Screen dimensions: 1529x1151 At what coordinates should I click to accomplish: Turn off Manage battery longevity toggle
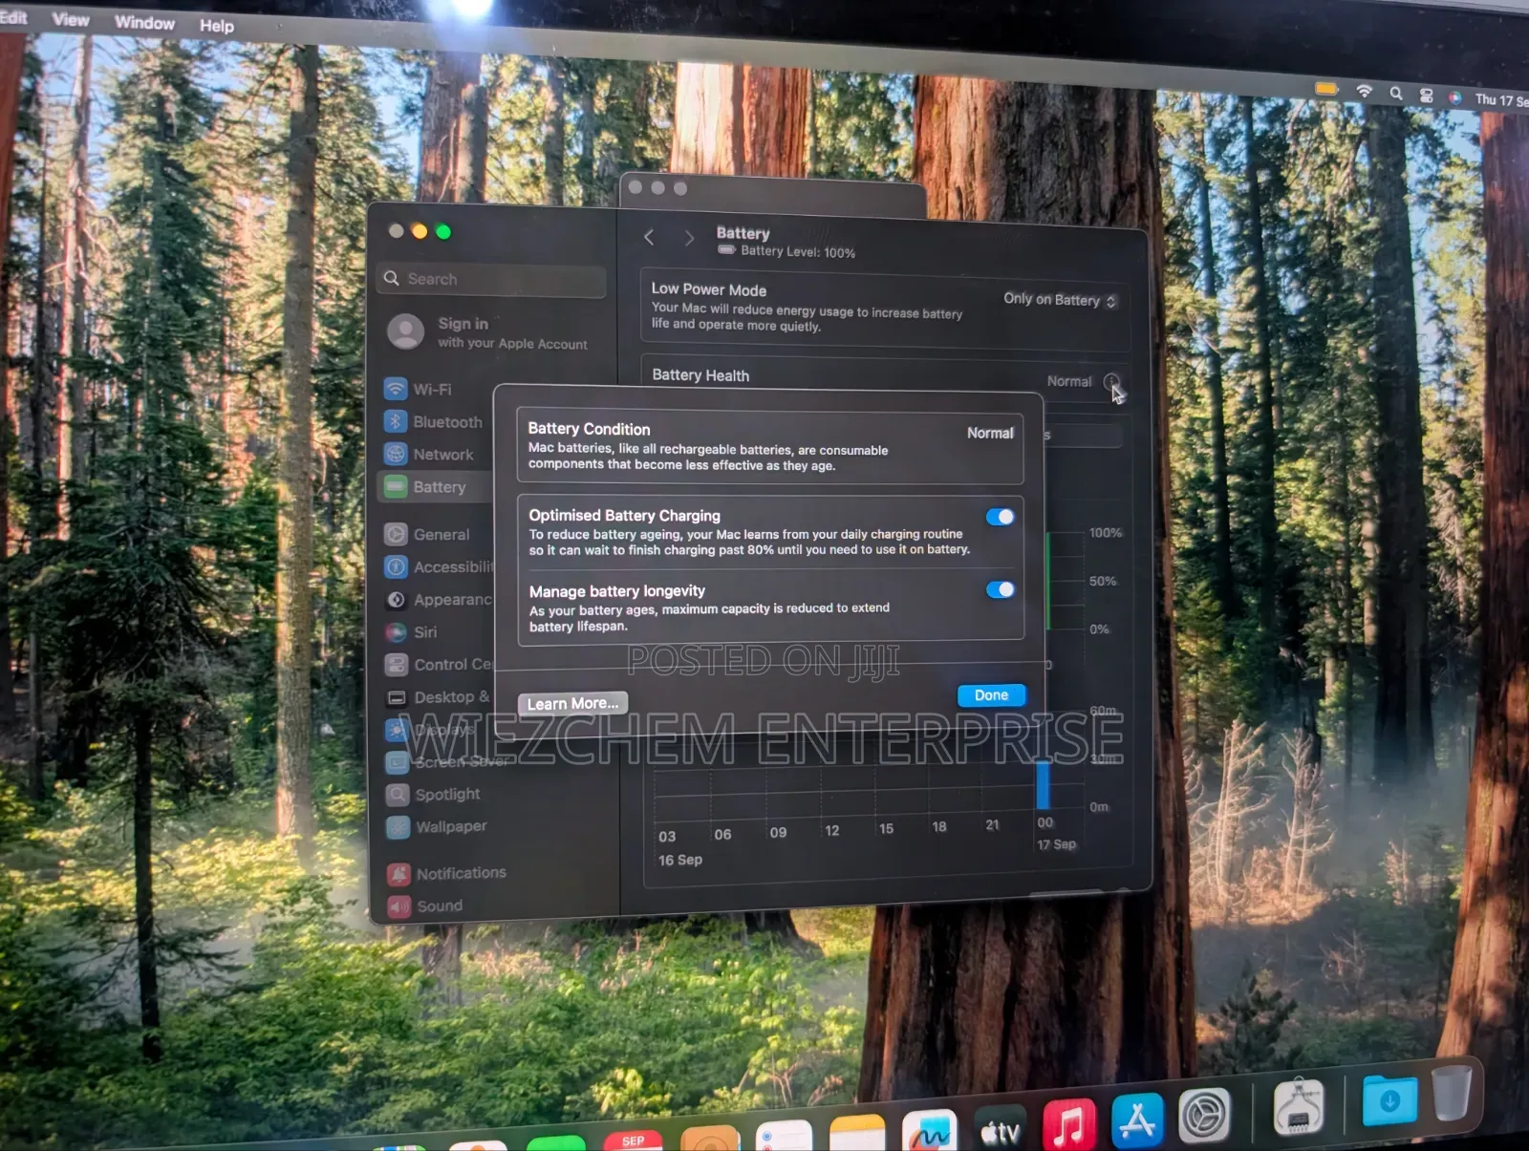pyautogui.click(x=1001, y=589)
